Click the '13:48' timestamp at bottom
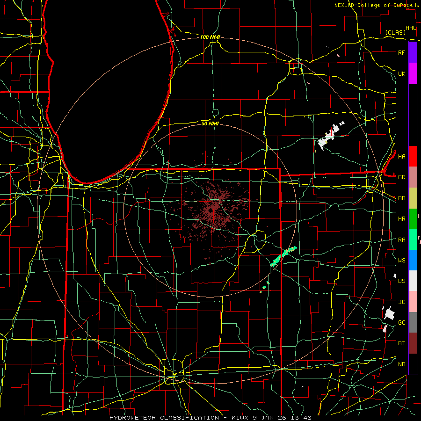The image size is (421, 421). (x=302, y=418)
